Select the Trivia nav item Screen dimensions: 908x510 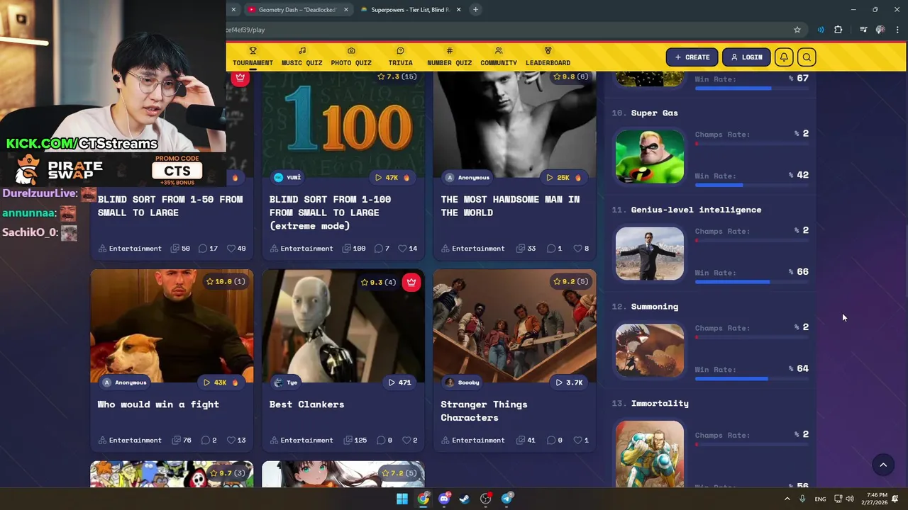click(400, 57)
